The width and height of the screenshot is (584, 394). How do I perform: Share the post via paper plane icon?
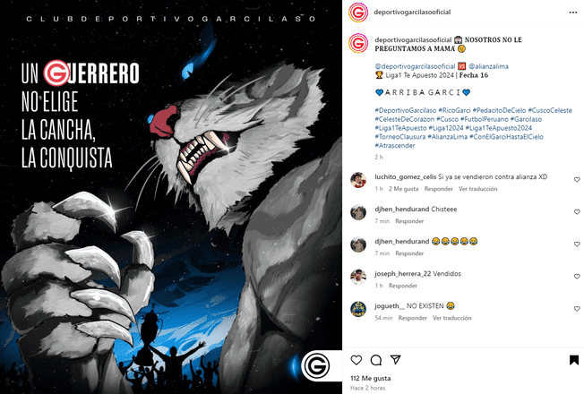(x=395, y=360)
